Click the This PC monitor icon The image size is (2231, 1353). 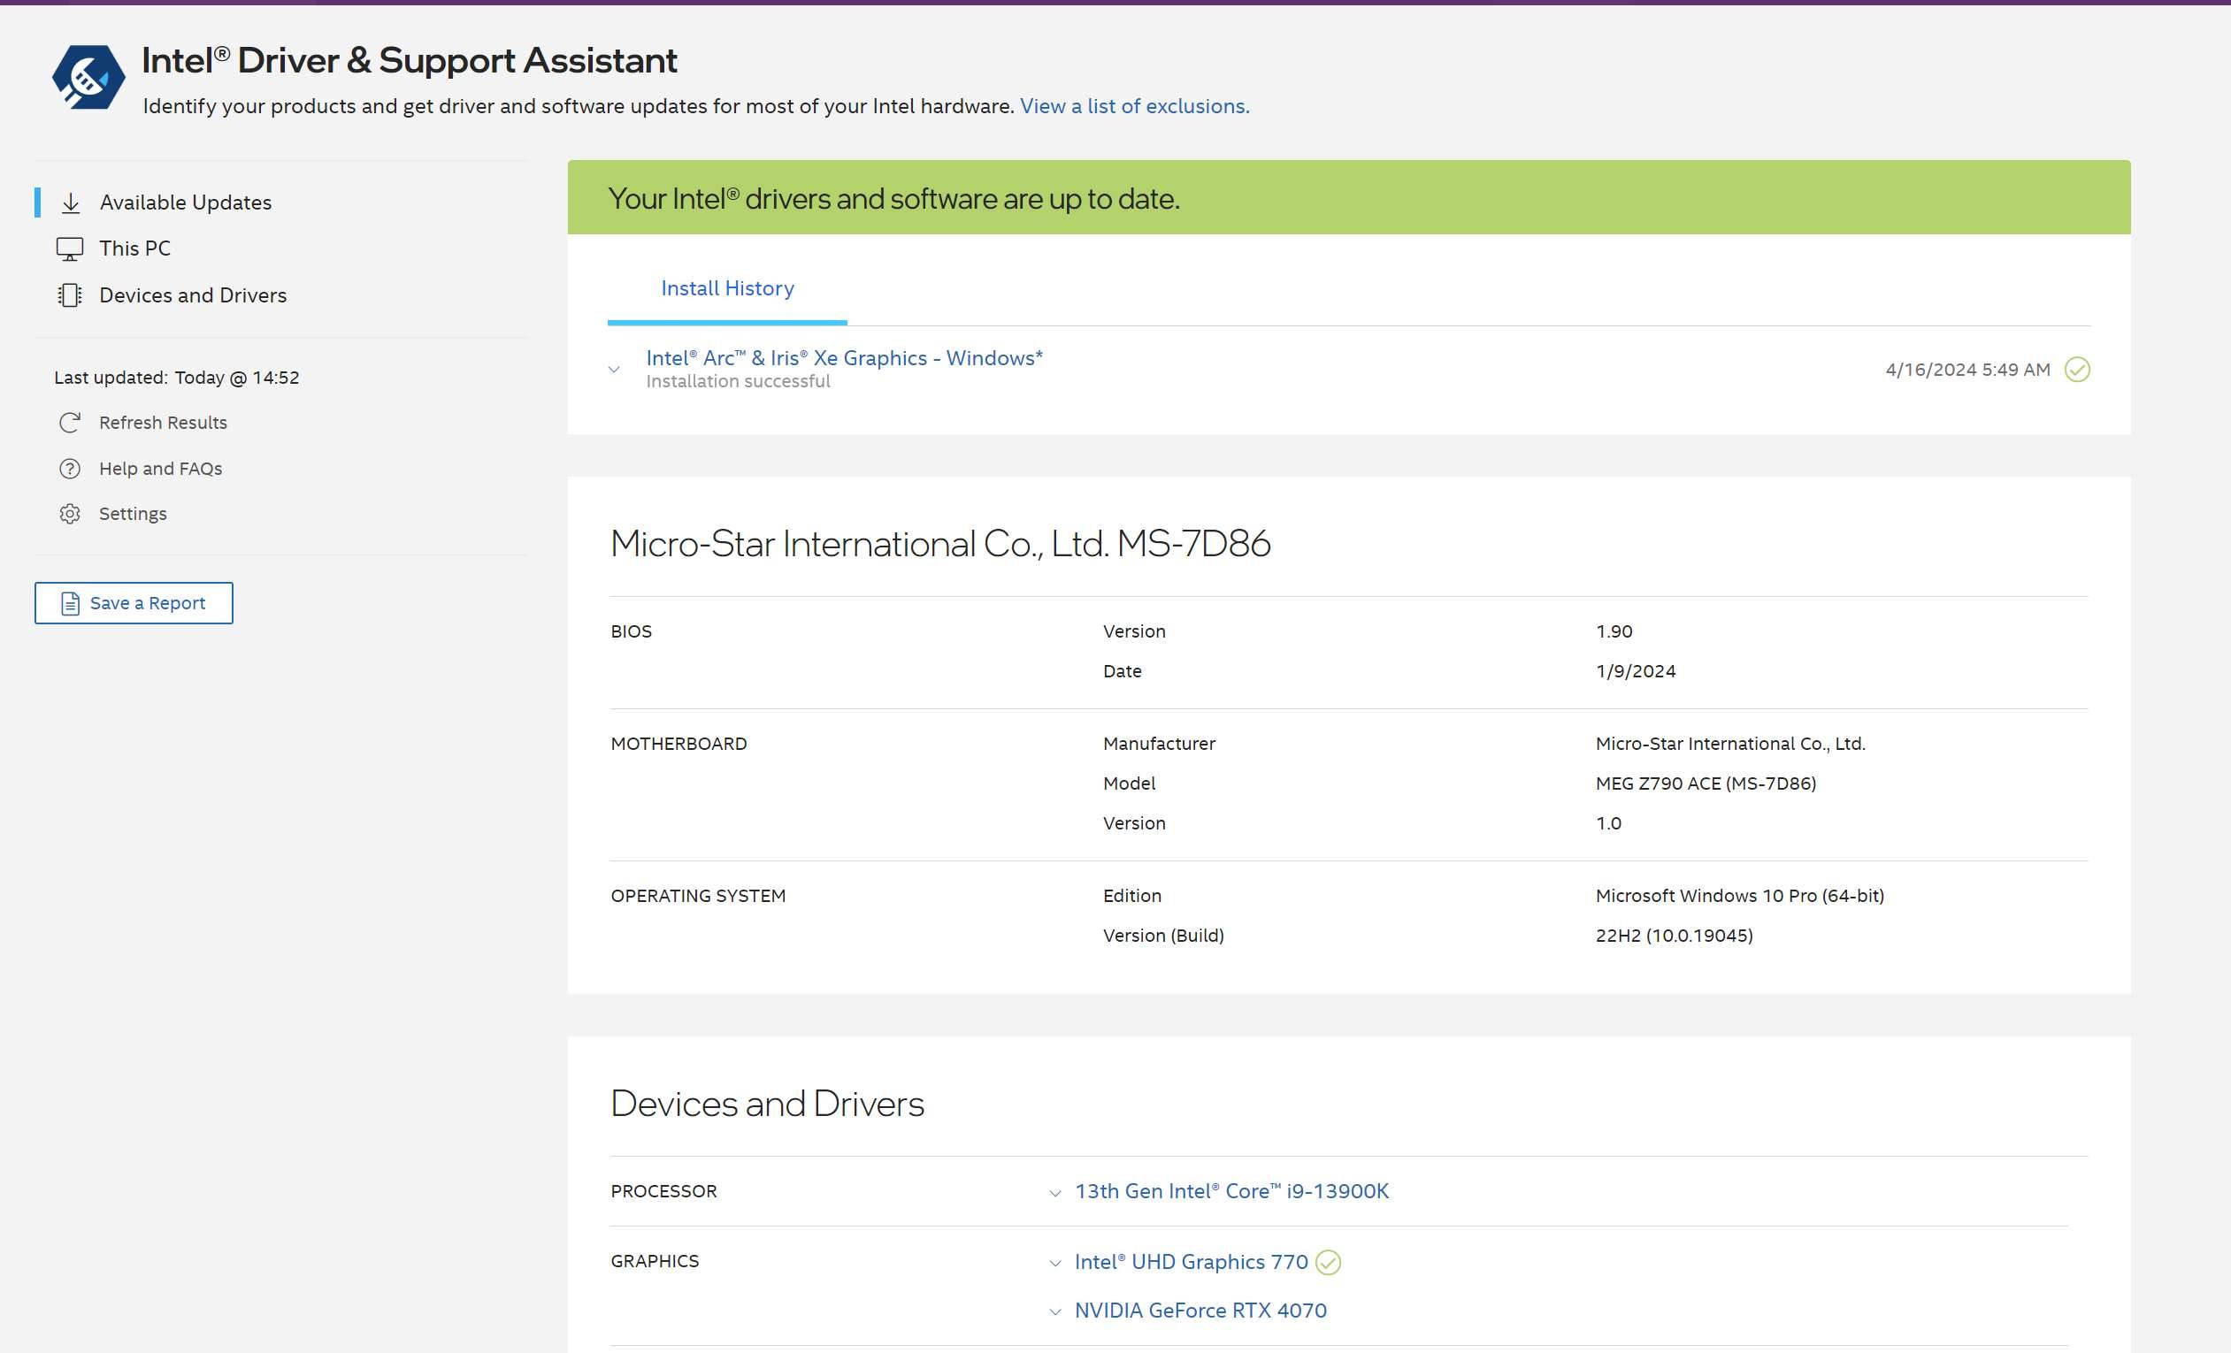click(70, 248)
